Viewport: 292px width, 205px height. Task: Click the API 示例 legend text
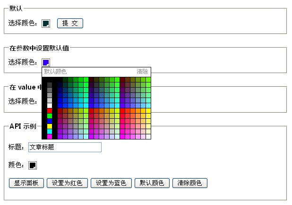[x=23, y=126]
